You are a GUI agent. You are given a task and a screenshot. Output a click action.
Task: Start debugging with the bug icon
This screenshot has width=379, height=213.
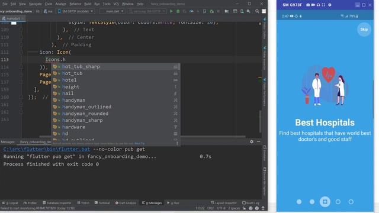(178, 11)
